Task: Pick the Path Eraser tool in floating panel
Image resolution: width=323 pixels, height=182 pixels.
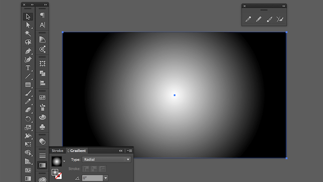Action: click(269, 19)
